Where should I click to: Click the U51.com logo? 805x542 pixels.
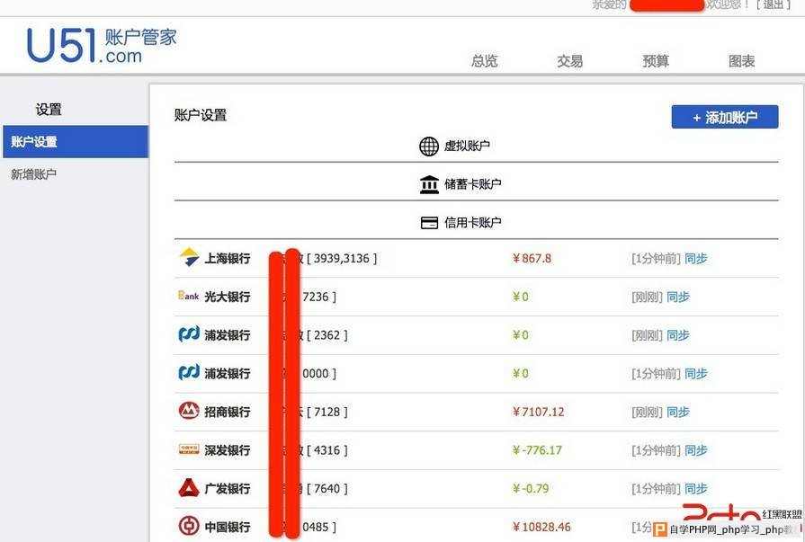tap(102, 45)
